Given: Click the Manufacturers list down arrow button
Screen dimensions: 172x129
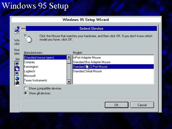Looking at the screenshot, I should tap(69, 82).
